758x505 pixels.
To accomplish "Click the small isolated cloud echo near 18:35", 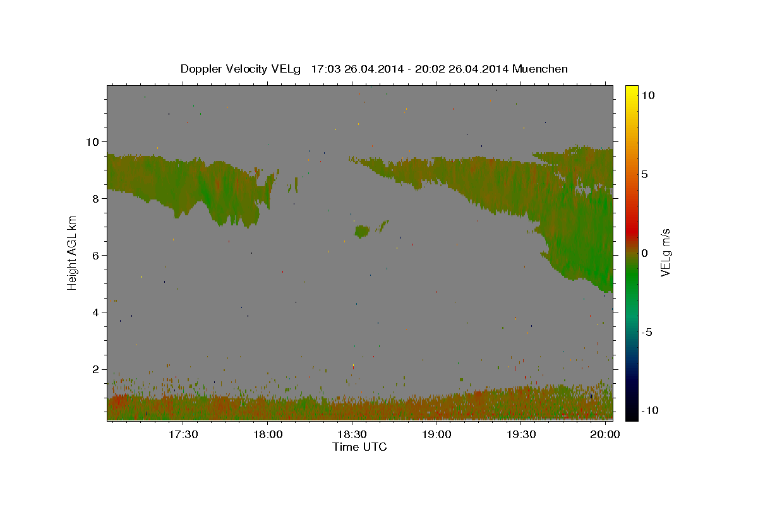I will click(362, 232).
